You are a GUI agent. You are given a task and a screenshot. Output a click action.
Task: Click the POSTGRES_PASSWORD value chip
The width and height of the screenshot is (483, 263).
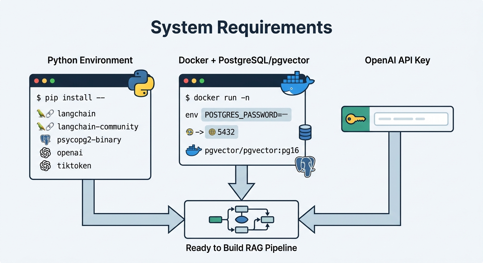pos(246,115)
